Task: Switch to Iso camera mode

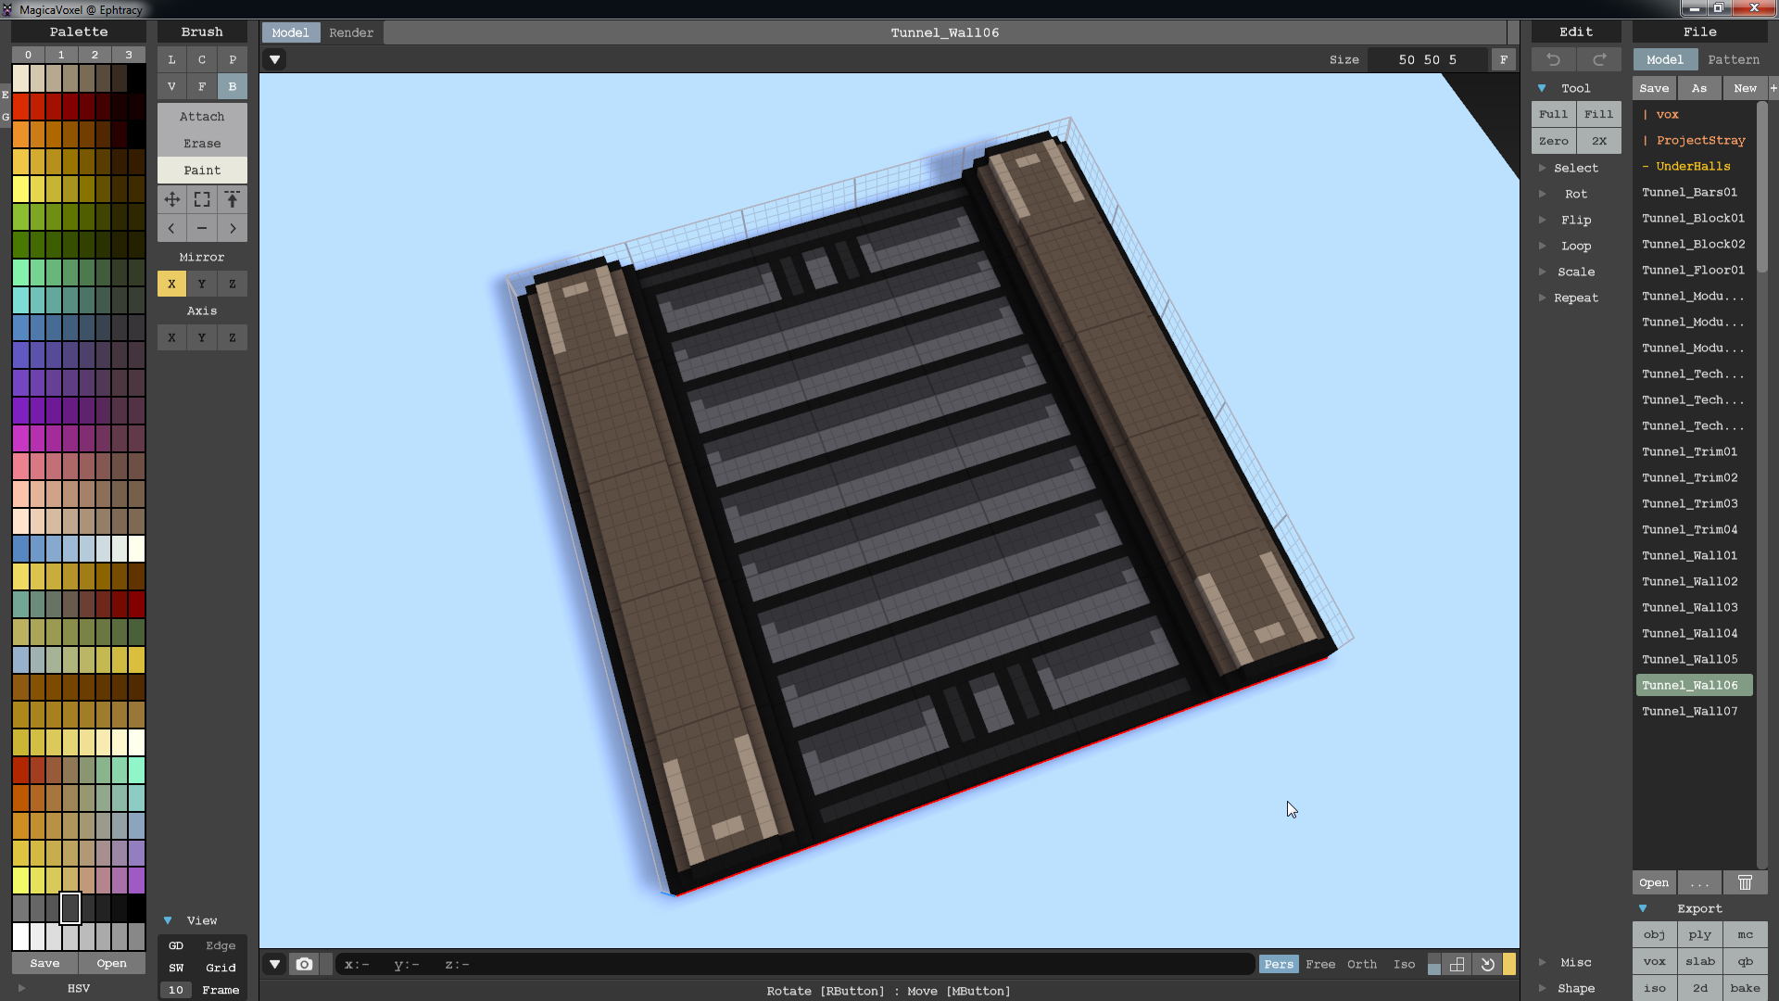Action: pos(1405,964)
